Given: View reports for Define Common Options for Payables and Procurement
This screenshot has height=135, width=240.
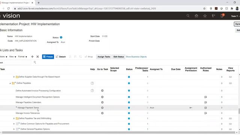Looking at the screenshot, I should 230,124.
